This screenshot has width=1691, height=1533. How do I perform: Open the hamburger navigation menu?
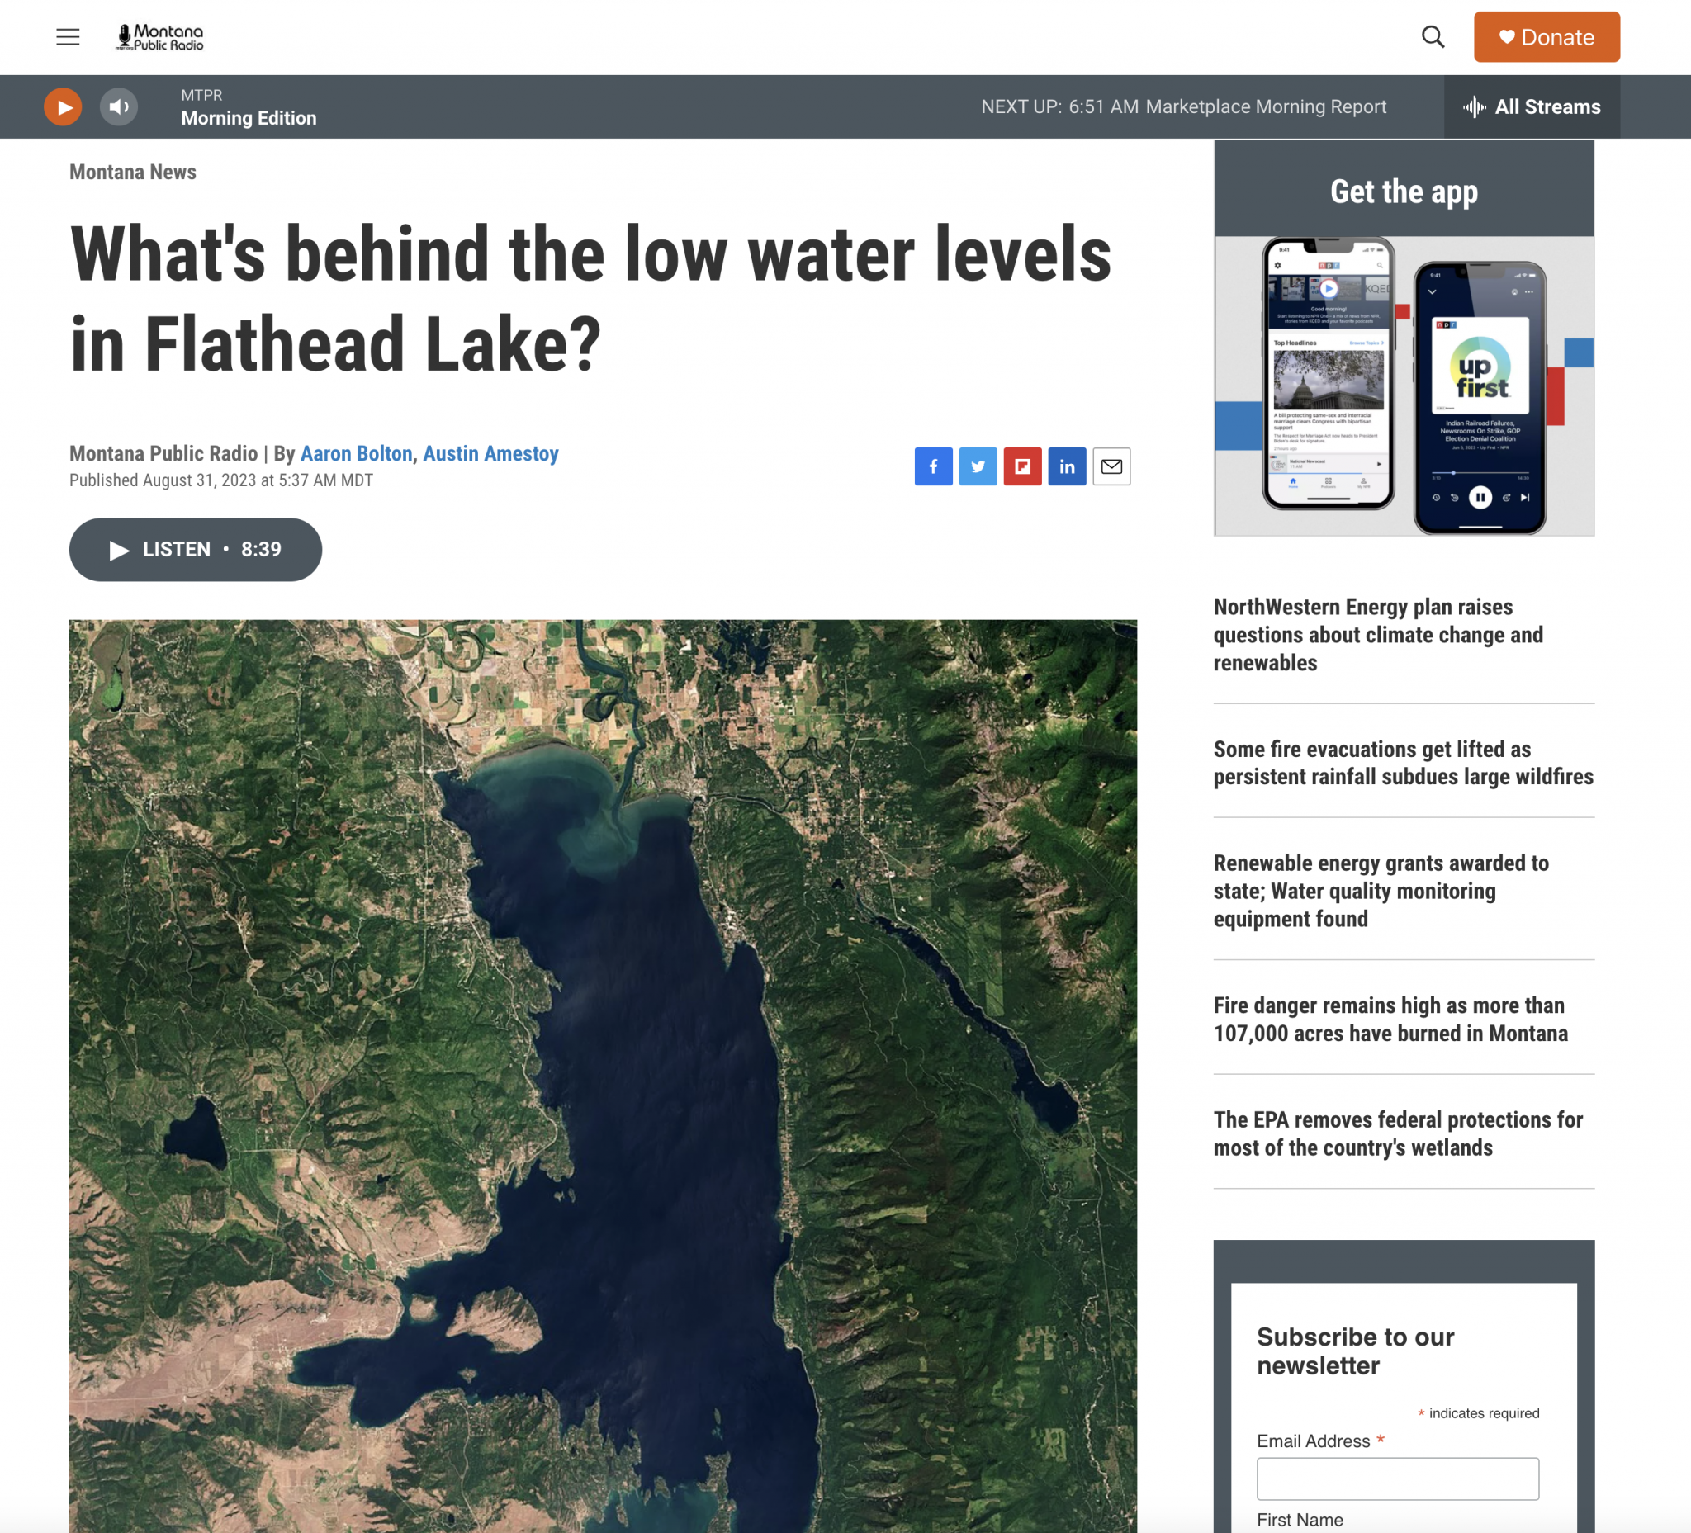[x=68, y=37]
